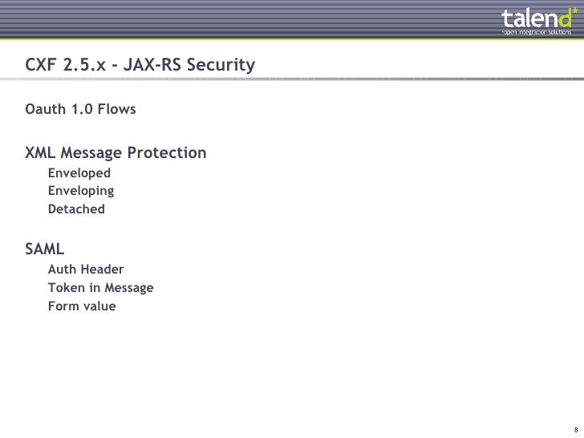
Task: Click the striped header banner
Action: [292, 19]
